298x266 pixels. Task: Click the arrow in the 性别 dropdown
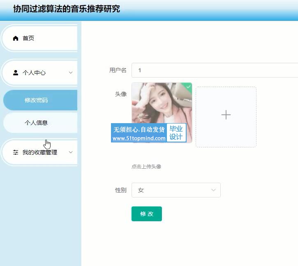[x=213, y=190]
